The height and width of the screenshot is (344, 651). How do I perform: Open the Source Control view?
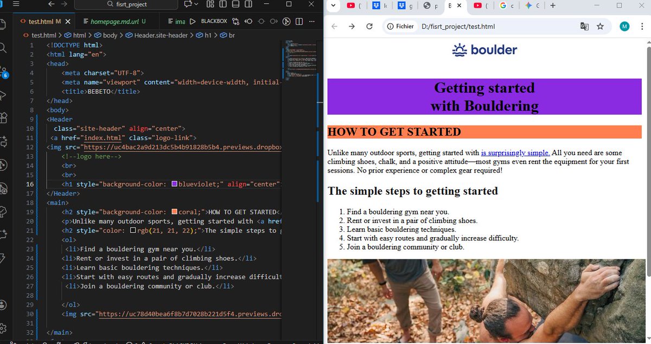tap(4, 70)
